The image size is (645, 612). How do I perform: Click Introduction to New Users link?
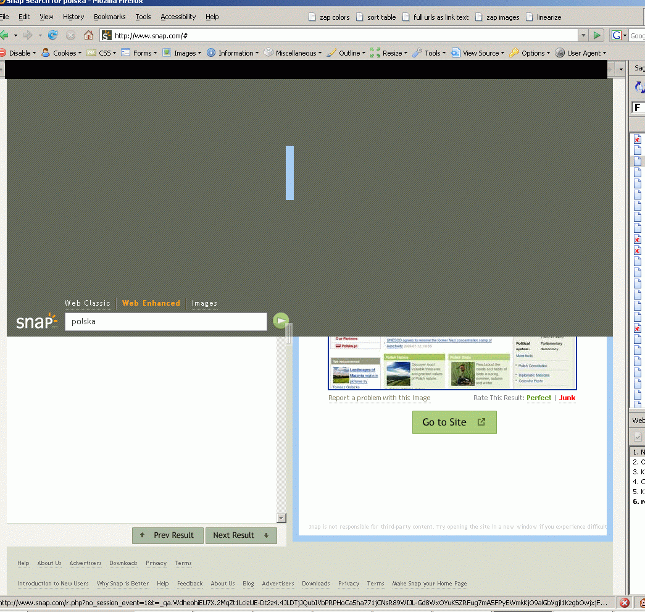pos(53,584)
